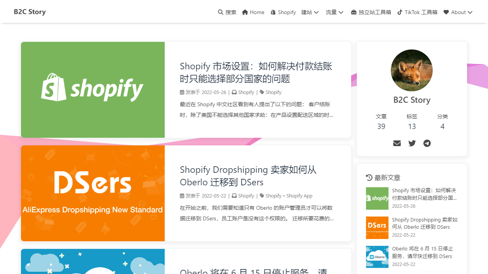This screenshot has width=488, height=274.
Task: Open TikTok 工具箱 menu item
Action: (417, 12)
